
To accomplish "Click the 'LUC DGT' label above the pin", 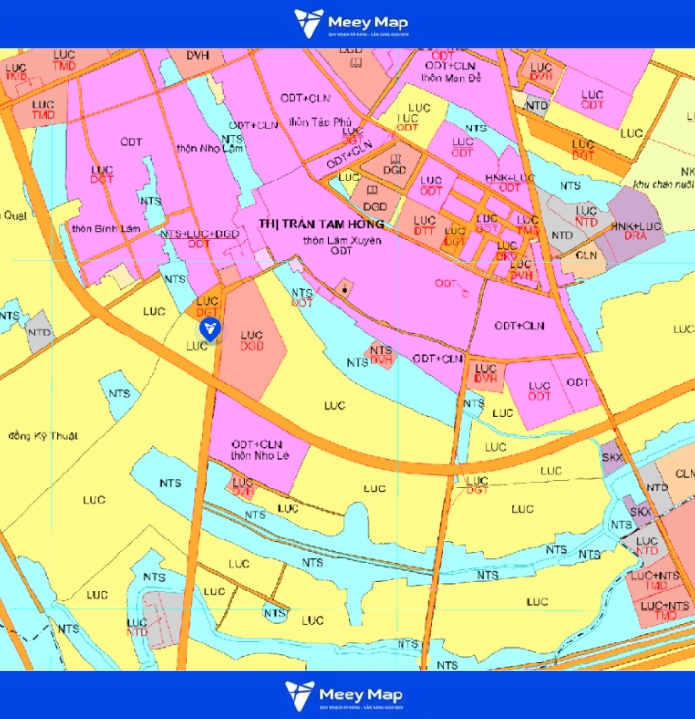I will tap(207, 306).
